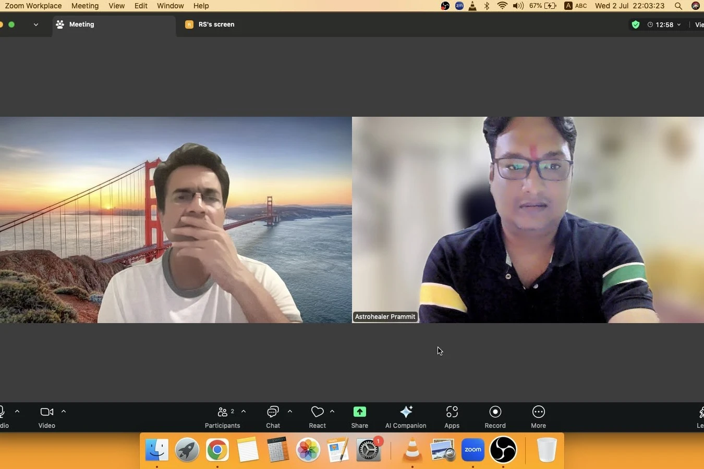
Task: Expand the Video options arrow
Action: point(64,411)
